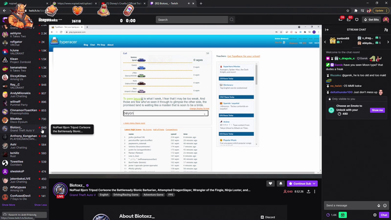Select the FPS tag
This screenshot has height=220, width=391.
coord(170,195)
